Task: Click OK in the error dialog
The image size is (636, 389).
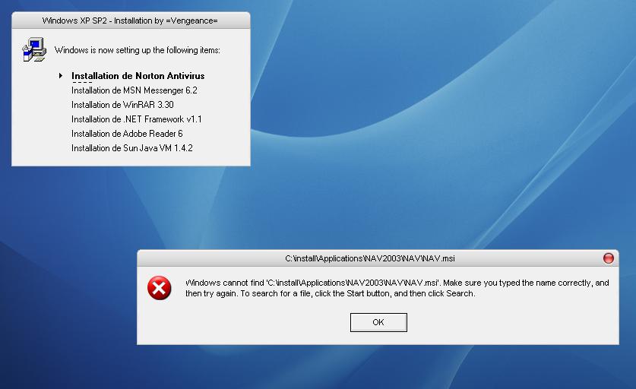Action: point(378,322)
